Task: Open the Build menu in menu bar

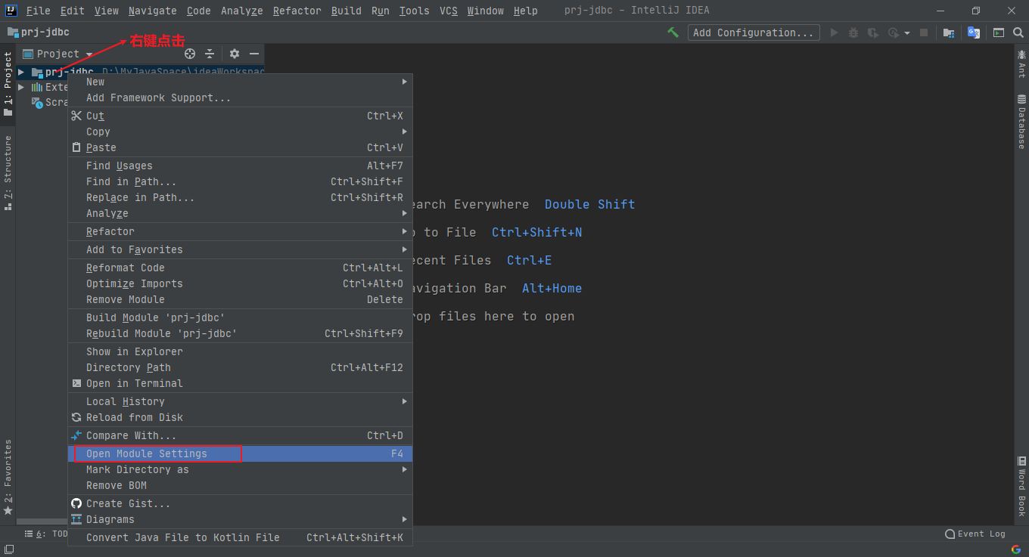Action: [347, 11]
